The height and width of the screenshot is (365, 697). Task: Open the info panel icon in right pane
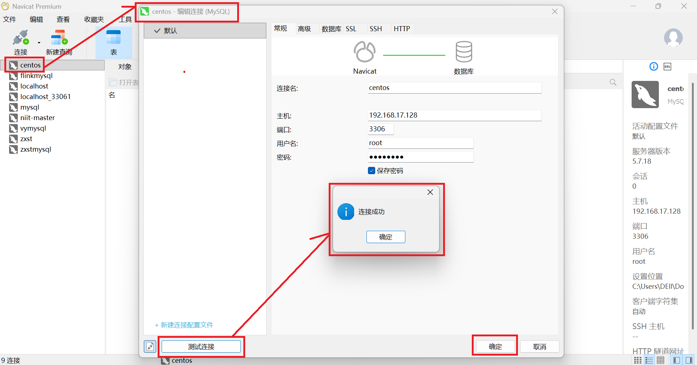click(x=653, y=66)
